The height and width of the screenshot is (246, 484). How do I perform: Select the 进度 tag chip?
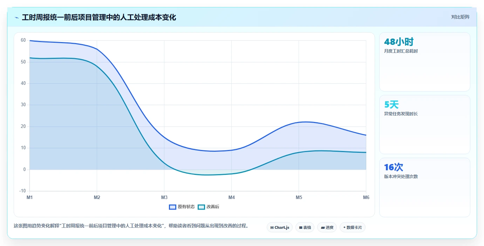pyautogui.click(x=327, y=227)
